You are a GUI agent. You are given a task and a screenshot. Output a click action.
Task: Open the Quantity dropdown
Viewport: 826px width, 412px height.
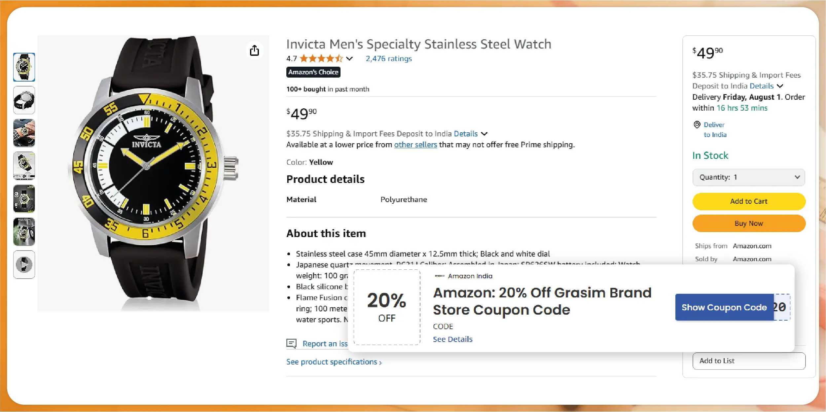coord(748,177)
